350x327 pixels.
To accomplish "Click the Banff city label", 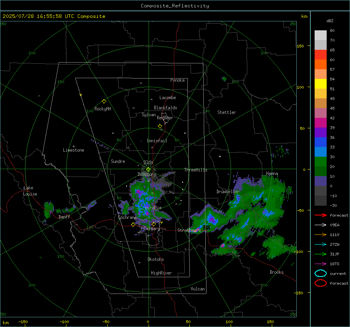I will (64, 217).
